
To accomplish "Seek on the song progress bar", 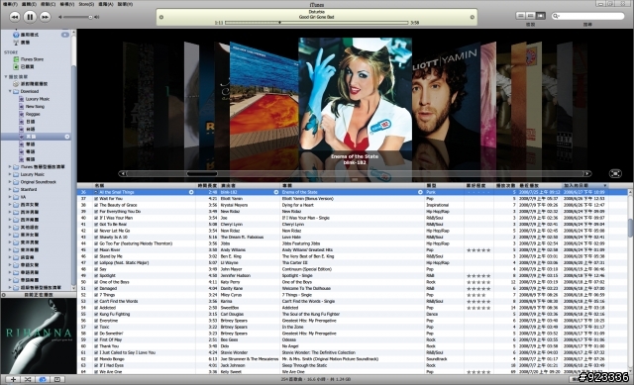I will pos(316,23).
